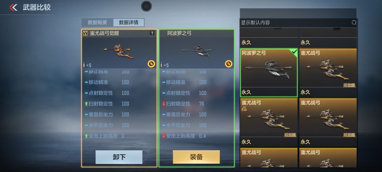Click the search magnifier icon
This screenshot has width=382, height=172.
[x=354, y=23]
